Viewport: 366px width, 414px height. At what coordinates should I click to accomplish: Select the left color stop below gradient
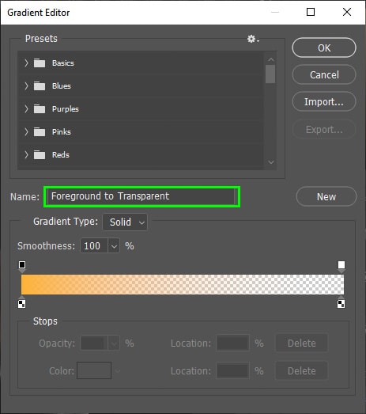(x=22, y=302)
